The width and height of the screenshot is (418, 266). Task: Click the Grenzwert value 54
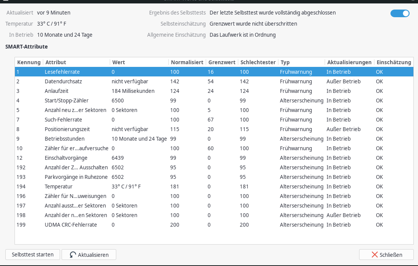point(211,81)
